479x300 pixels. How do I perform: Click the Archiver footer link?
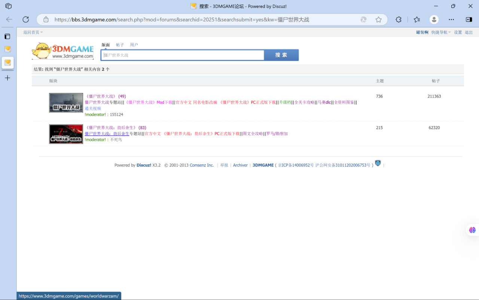tap(240, 165)
